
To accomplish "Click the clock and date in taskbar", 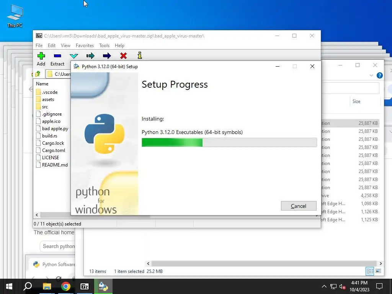I will [359, 286].
